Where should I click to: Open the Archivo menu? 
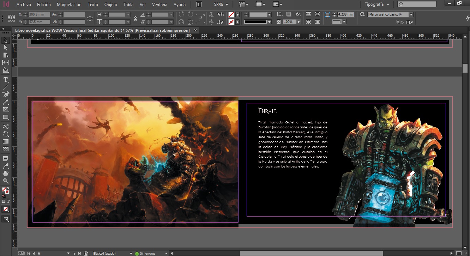(x=24, y=5)
